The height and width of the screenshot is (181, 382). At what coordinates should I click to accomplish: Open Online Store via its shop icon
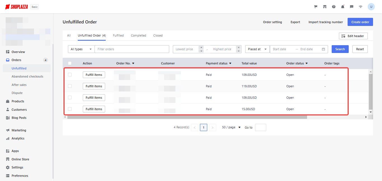tap(8, 159)
